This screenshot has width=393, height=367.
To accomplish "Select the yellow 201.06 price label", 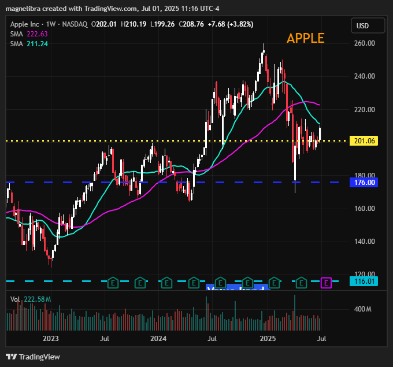I will (x=364, y=141).
